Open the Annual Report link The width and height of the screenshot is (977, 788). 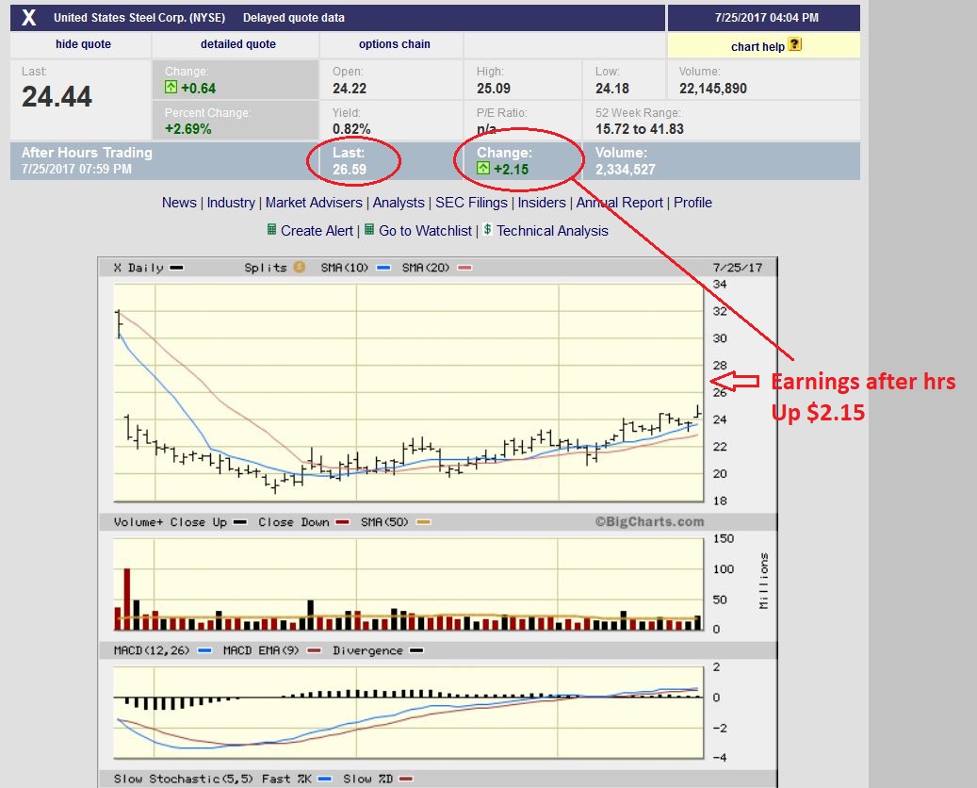[x=620, y=203]
